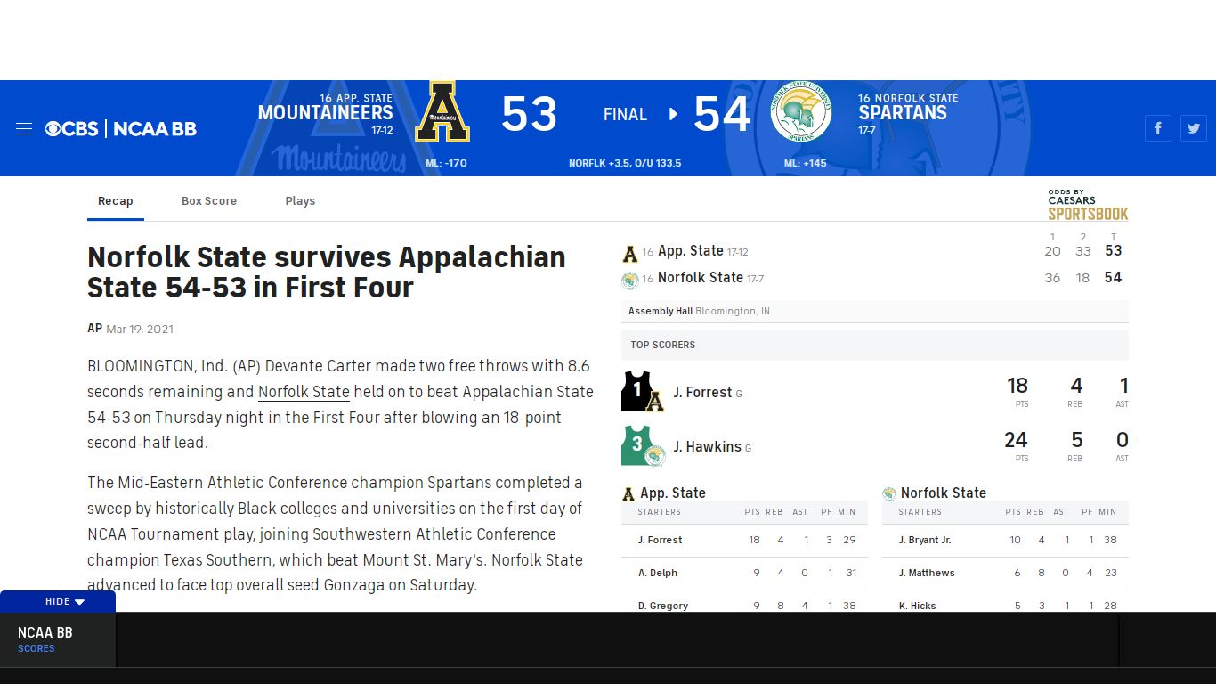Open Spartans team page in header
Image resolution: width=1216 pixels, height=684 pixels.
pos(903,113)
